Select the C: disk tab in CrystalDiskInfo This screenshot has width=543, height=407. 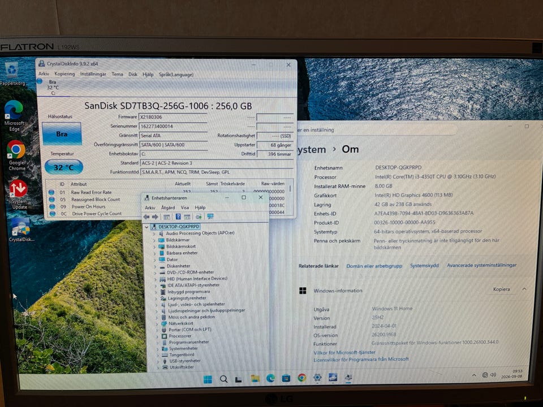tap(53, 87)
